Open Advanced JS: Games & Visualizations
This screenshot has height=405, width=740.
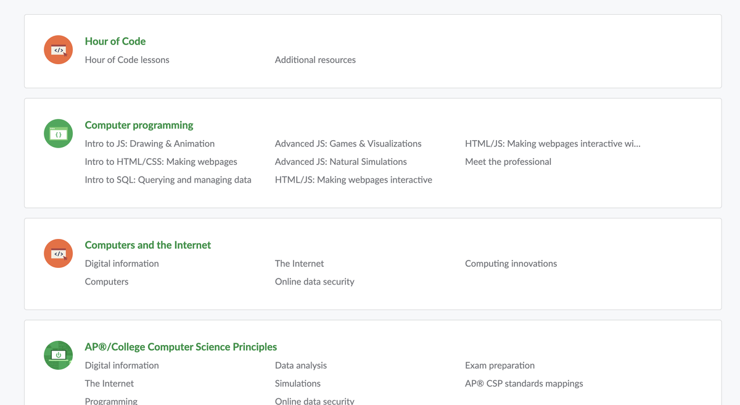[348, 143]
